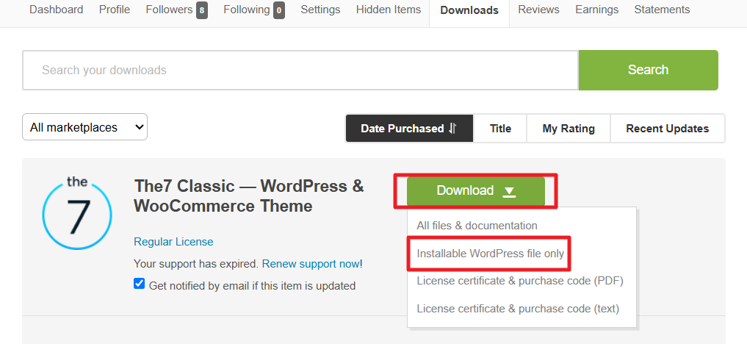
Task: Click the Search your downloads field
Action: click(300, 70)
